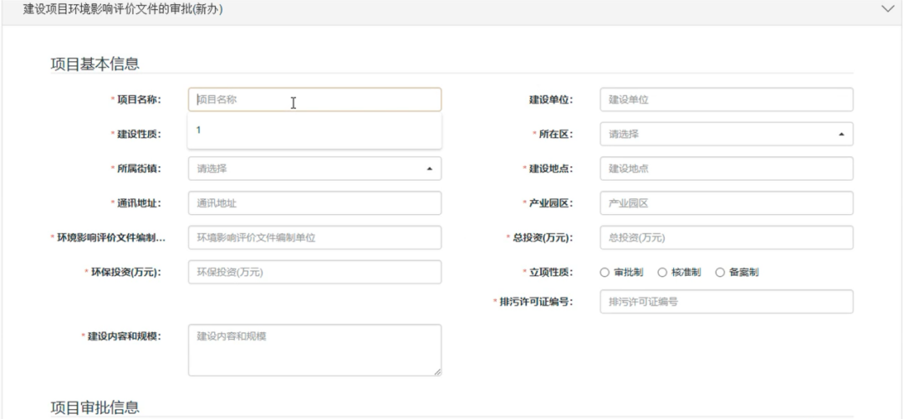Click inside the 建设内容和规模 text area
The image size is (903, 419).
[314, 349]
